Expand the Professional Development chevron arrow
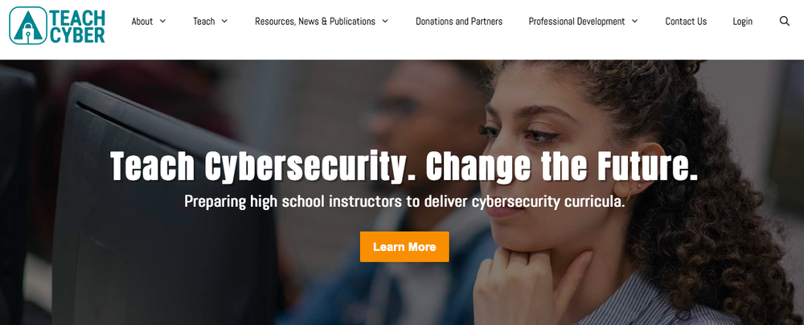804x325 pixels. tap(635, 21)
